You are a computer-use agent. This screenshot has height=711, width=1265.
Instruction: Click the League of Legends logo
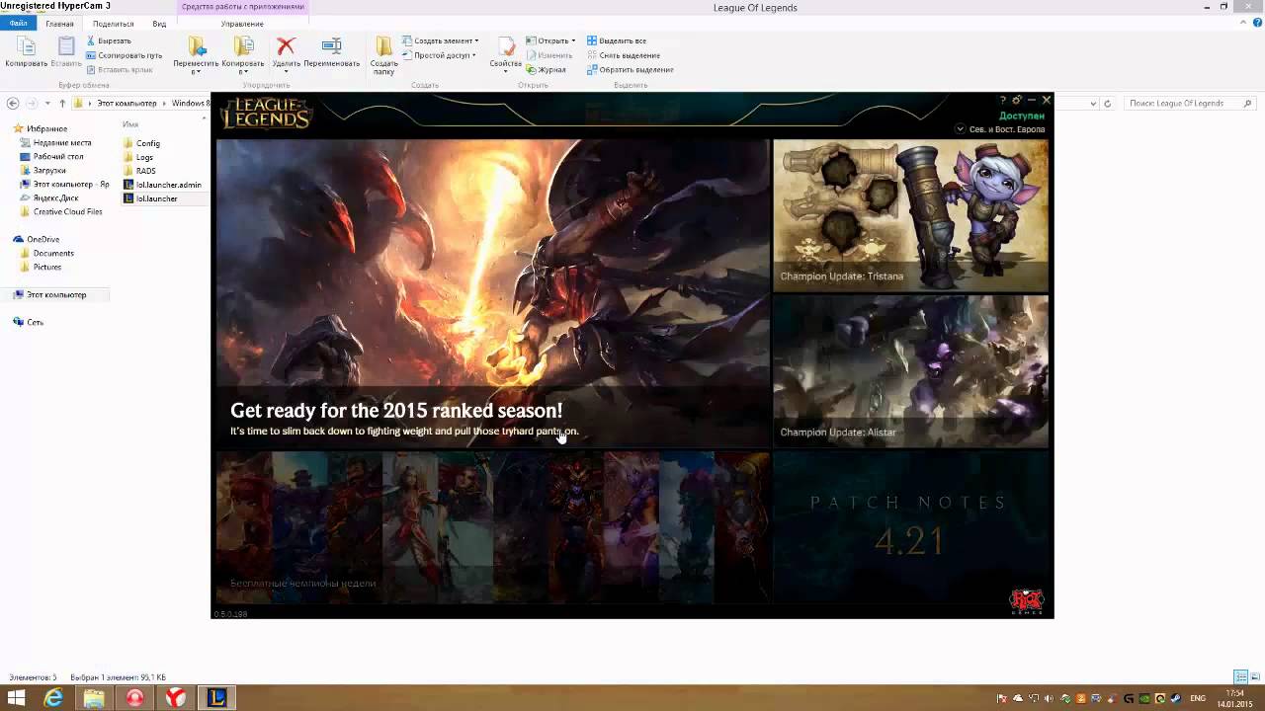[266, 114]
